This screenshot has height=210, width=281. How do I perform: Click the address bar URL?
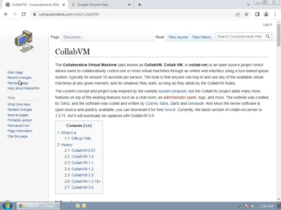[x=69, y=14]
